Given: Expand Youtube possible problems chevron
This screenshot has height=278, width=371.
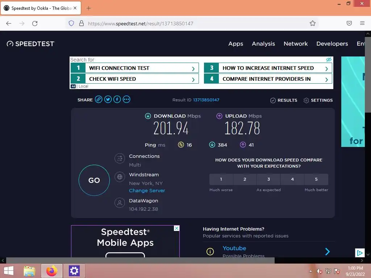Looking at the screenshot, I should click(x=328, y=252).
